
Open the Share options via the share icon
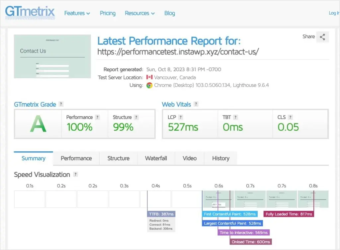[x=322, y=37]
